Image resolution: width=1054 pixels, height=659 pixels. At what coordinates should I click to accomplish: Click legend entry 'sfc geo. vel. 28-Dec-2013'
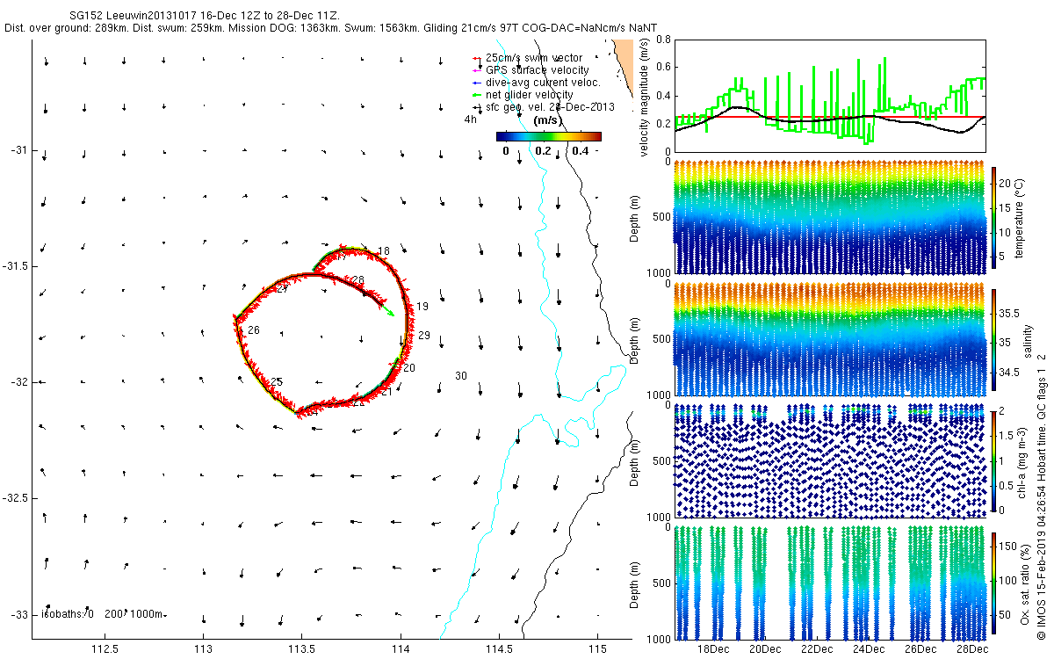[x=550, y=107]
